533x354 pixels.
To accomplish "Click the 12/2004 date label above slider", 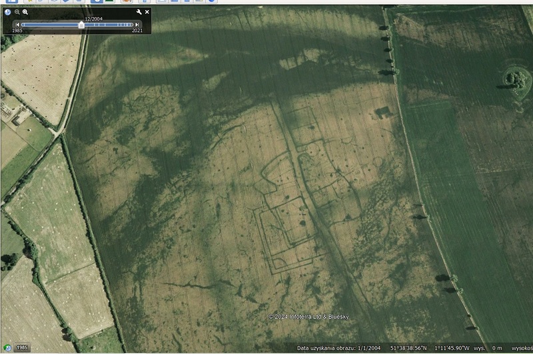I will click(x=93, y=19).
